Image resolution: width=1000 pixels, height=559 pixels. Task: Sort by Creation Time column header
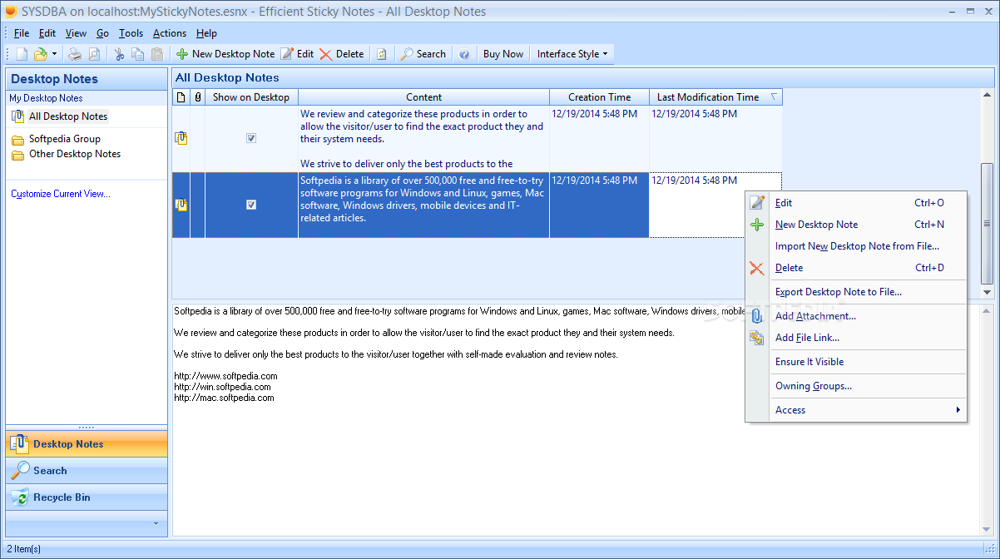pos(599,97)
